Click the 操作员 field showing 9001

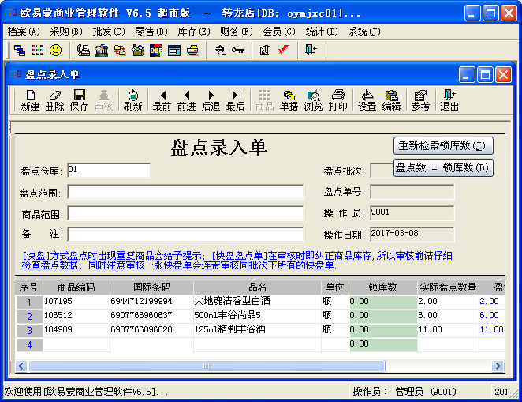pos(412,213)
